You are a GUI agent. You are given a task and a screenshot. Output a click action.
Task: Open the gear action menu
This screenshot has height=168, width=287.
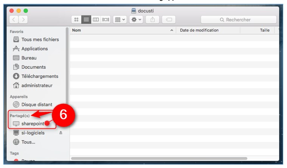(136, 20)
